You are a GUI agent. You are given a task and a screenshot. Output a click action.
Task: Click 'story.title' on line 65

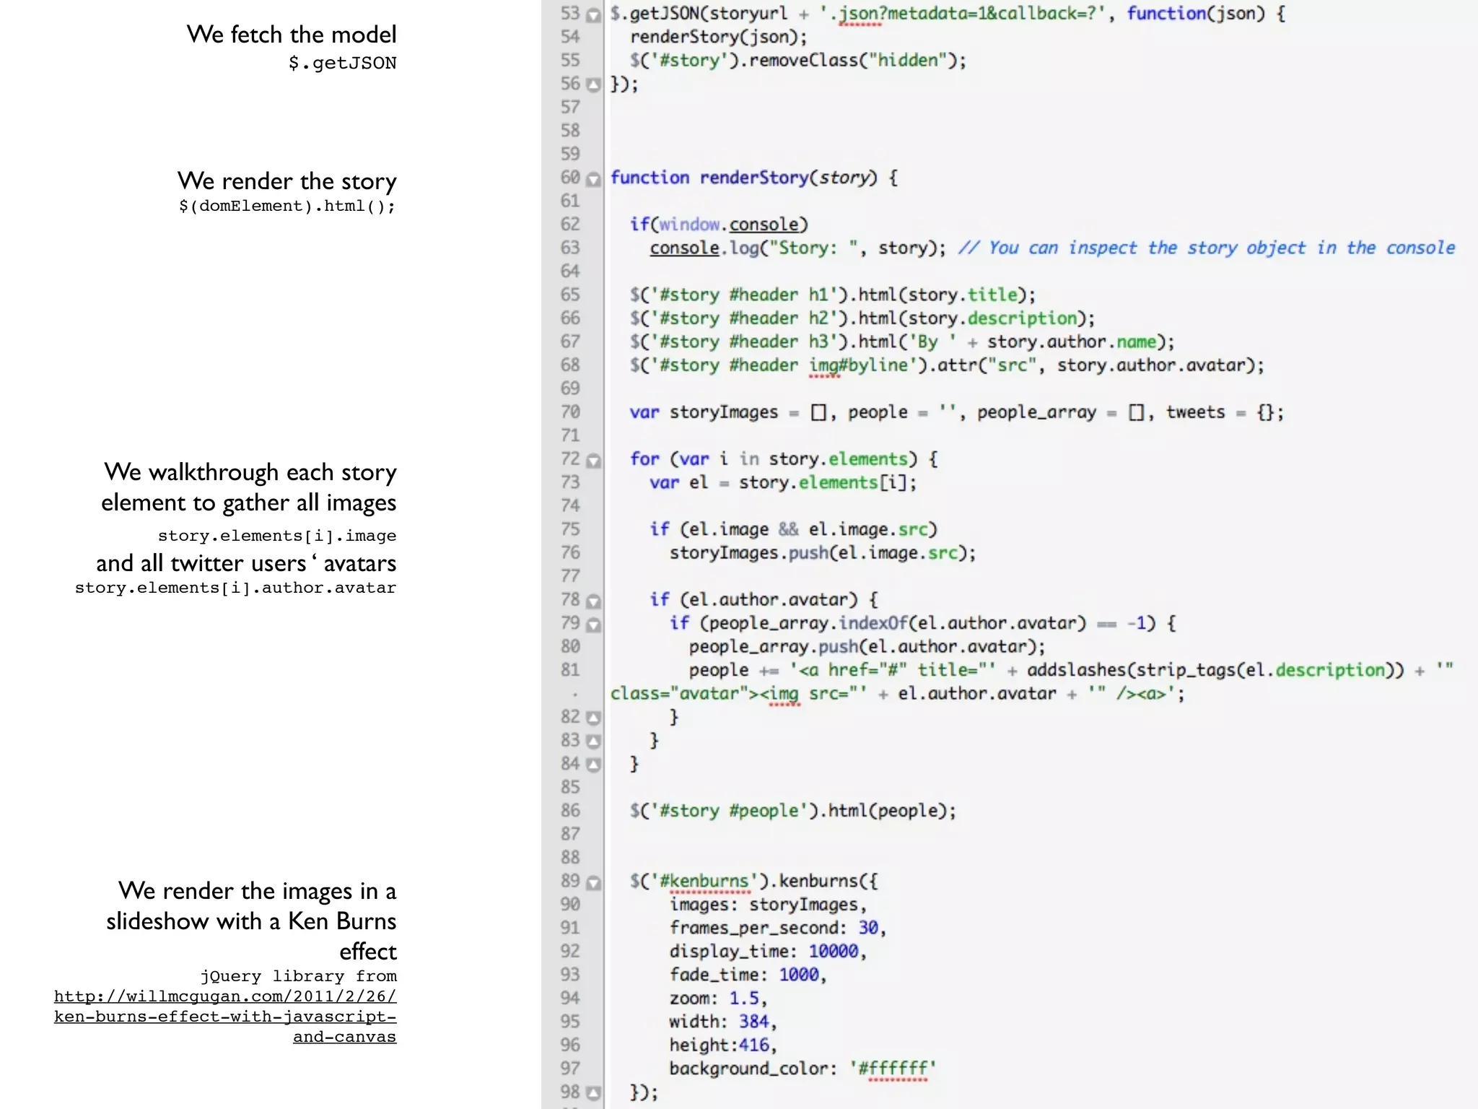click(962, 295)
